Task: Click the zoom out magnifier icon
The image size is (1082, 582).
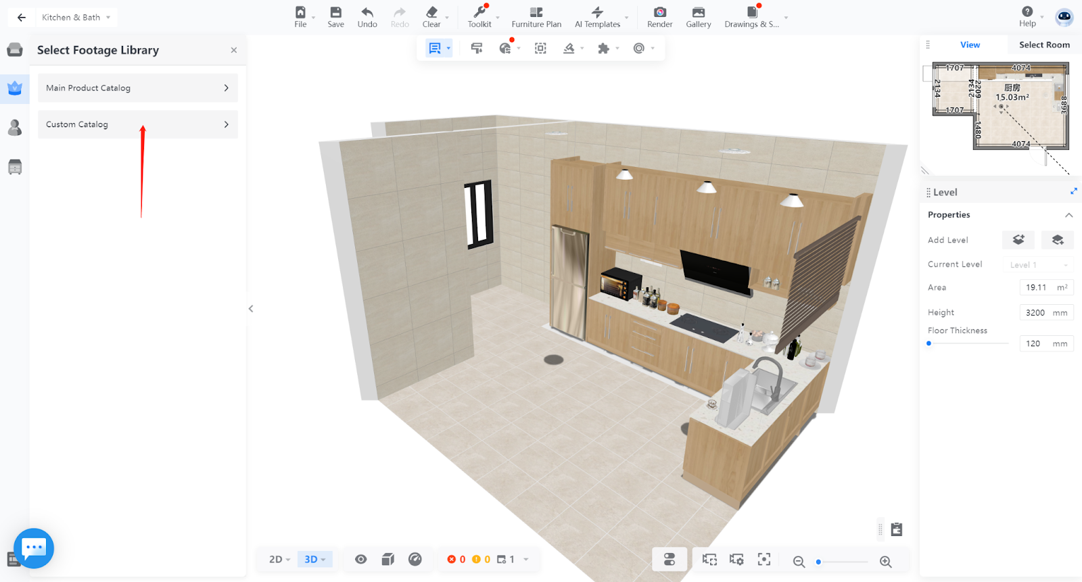Action: tap(799, 562)
